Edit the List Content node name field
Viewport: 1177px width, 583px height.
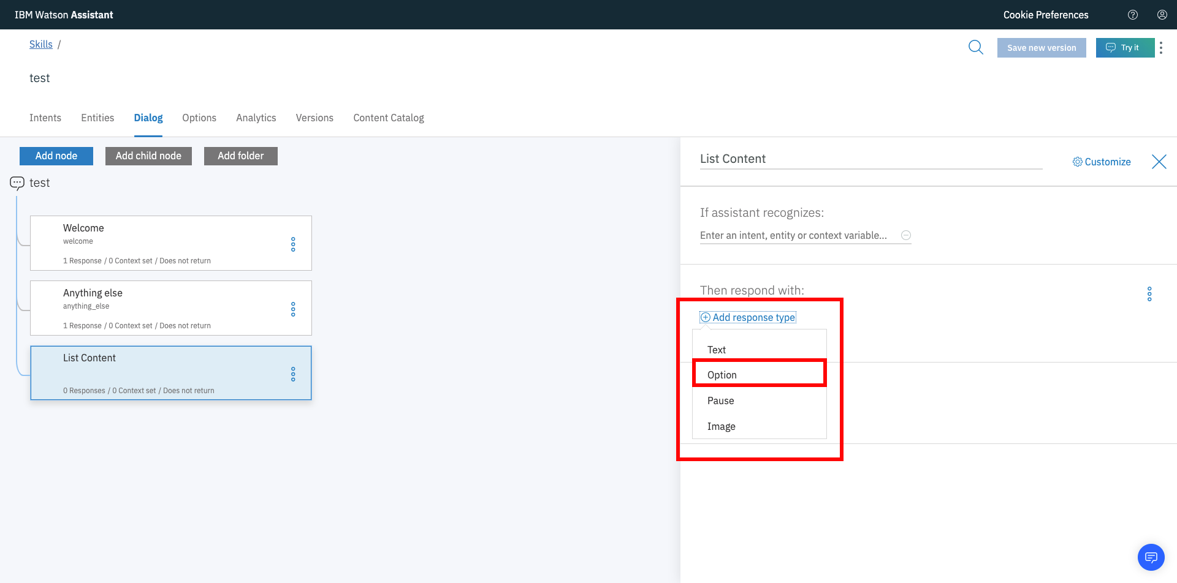(871, 159)
